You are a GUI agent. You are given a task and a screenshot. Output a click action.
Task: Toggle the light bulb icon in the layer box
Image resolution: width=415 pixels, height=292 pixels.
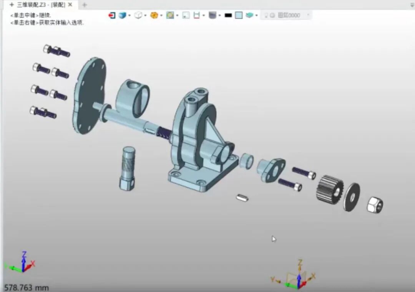(x=266, y=15)
